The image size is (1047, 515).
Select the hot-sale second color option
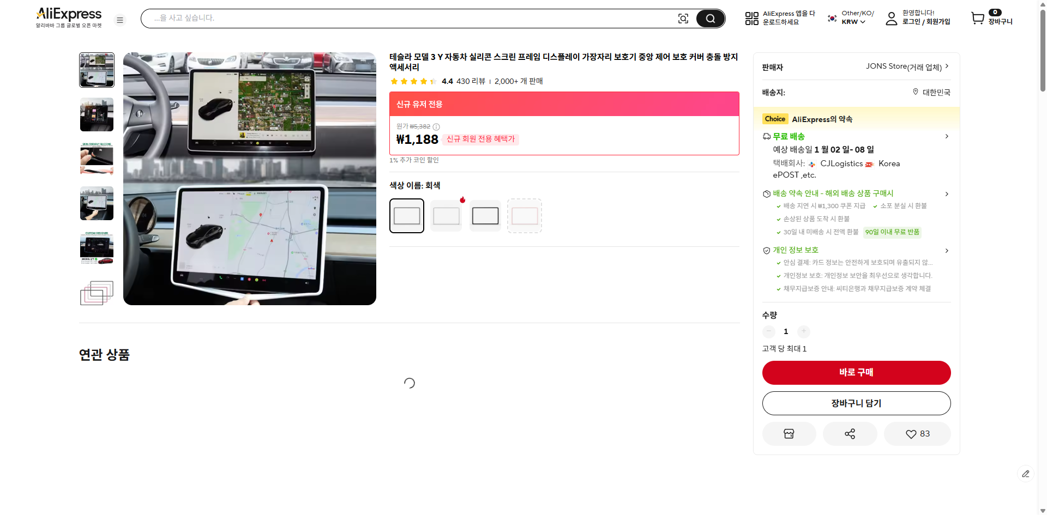click(x=446, y=215)
